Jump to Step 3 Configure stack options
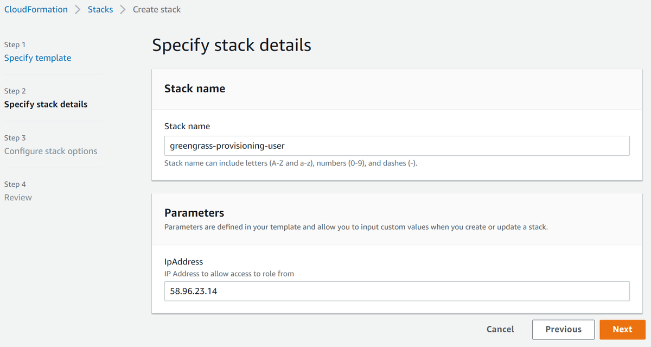 coord(50,151)
